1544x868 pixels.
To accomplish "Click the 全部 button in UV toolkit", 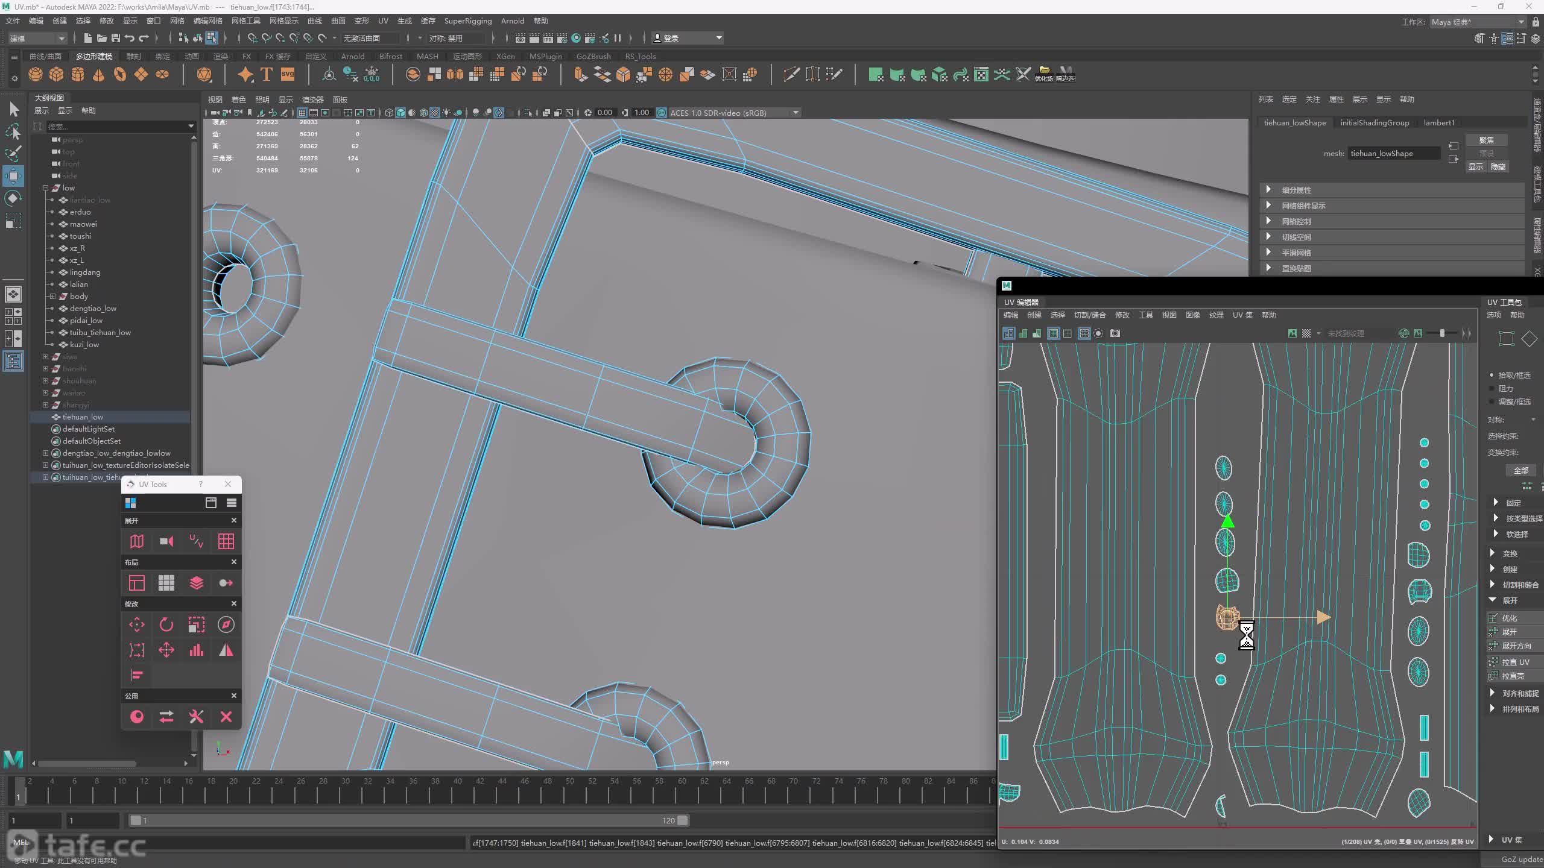I will click(x=1520, y=470).
